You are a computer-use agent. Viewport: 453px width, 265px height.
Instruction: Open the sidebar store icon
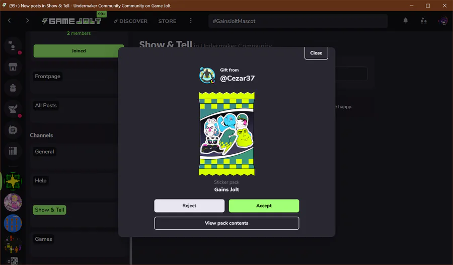pyautogui.click(x=13, y=67)
